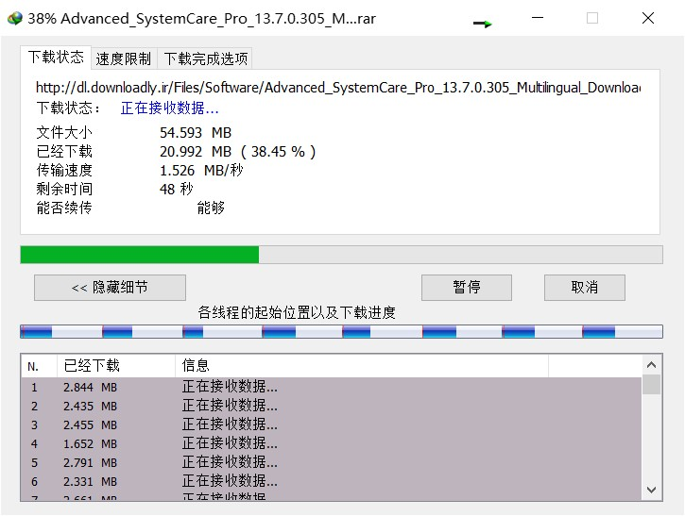Open the 下载完成选项 tab
Image resolution: width=685 pixels, height=516 pixels.
click(205, 58)
